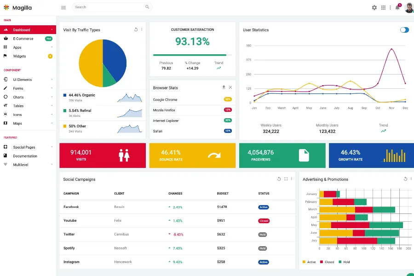This screenshot has width=414, height=276.
Task: Toggle the User Statistics switch
Action: point(404,30)
